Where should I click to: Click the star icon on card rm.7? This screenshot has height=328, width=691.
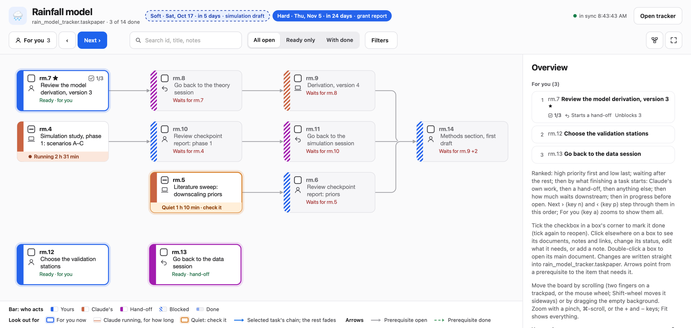click(x=55, y=78)
